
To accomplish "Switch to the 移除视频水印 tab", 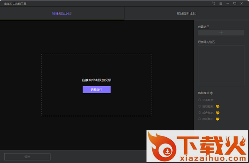I will click(x=62, y=14).
